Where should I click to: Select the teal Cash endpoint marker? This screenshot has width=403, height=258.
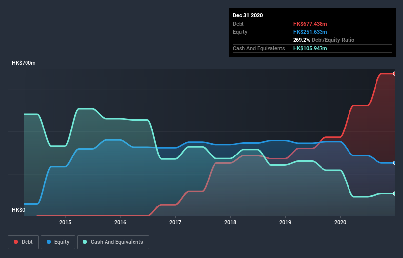click(395, 194)
